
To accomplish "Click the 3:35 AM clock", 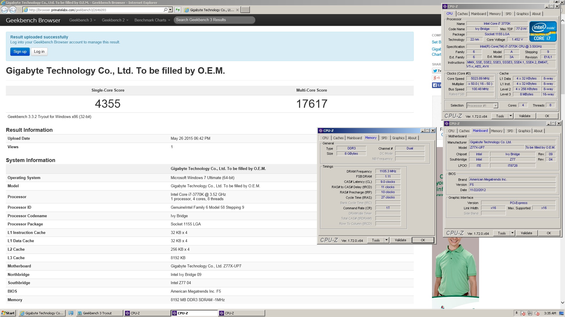I will pyautogui.click(x=550, y=313).
